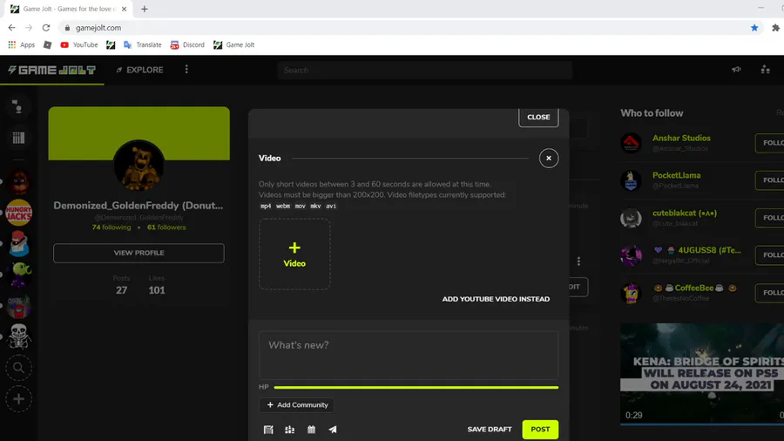Follow PocketLlama
Image resolution: width=784 pixels, height=441 pixels.
(770, 180)
